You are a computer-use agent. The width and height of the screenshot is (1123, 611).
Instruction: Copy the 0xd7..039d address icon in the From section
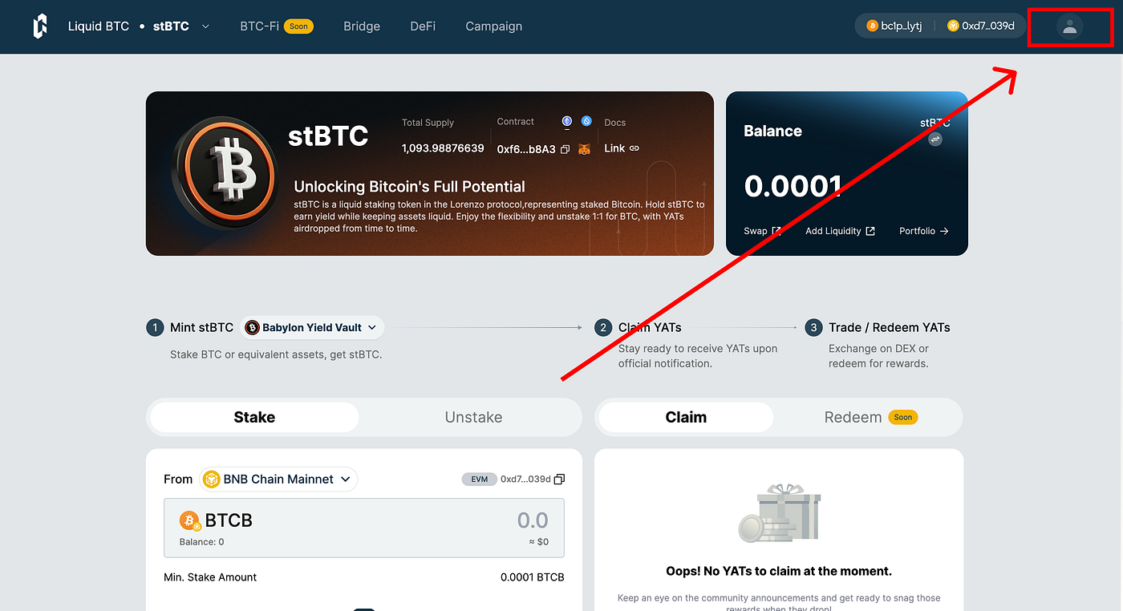[559, 479]
